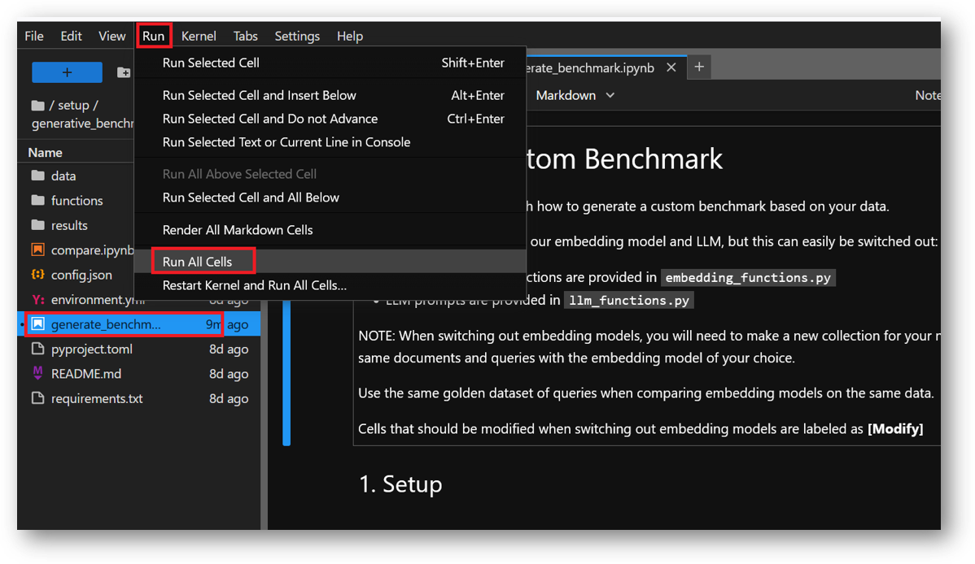Click the plus icon to open a new tab
Screen dimensions: 975x564
tap(698, 67)
